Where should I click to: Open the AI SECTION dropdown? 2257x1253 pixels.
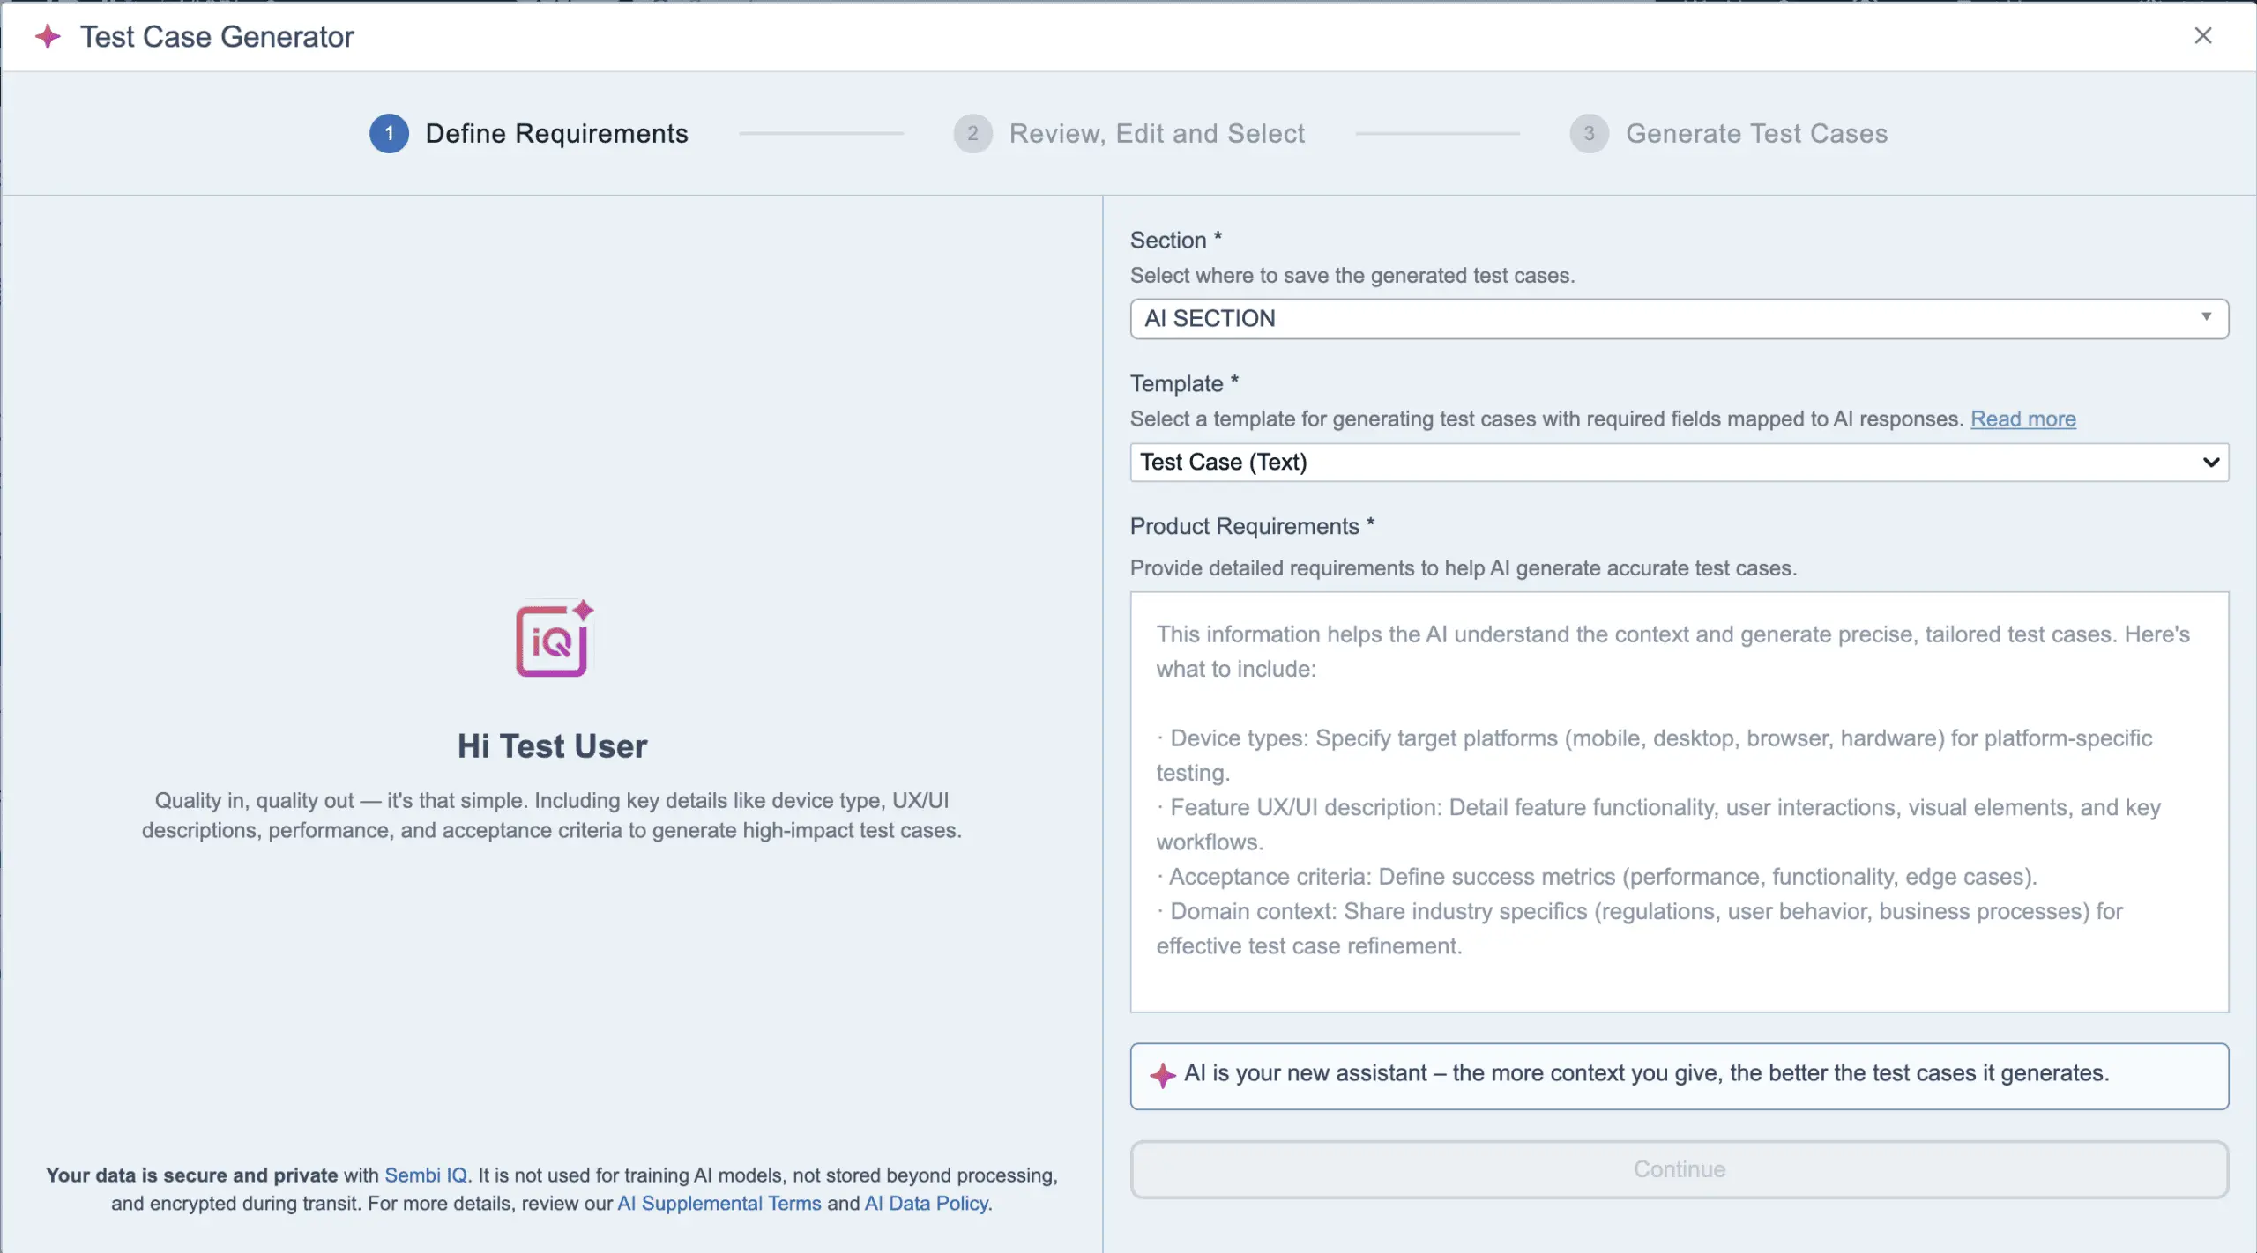click(1679, 318)
